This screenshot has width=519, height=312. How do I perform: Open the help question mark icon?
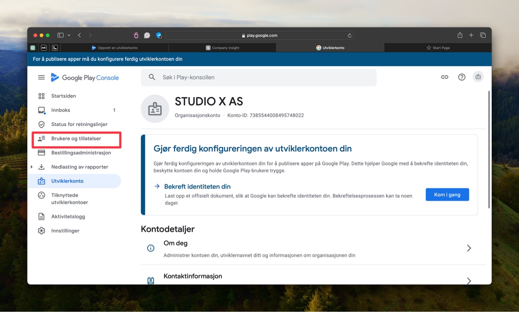[462, 77]
